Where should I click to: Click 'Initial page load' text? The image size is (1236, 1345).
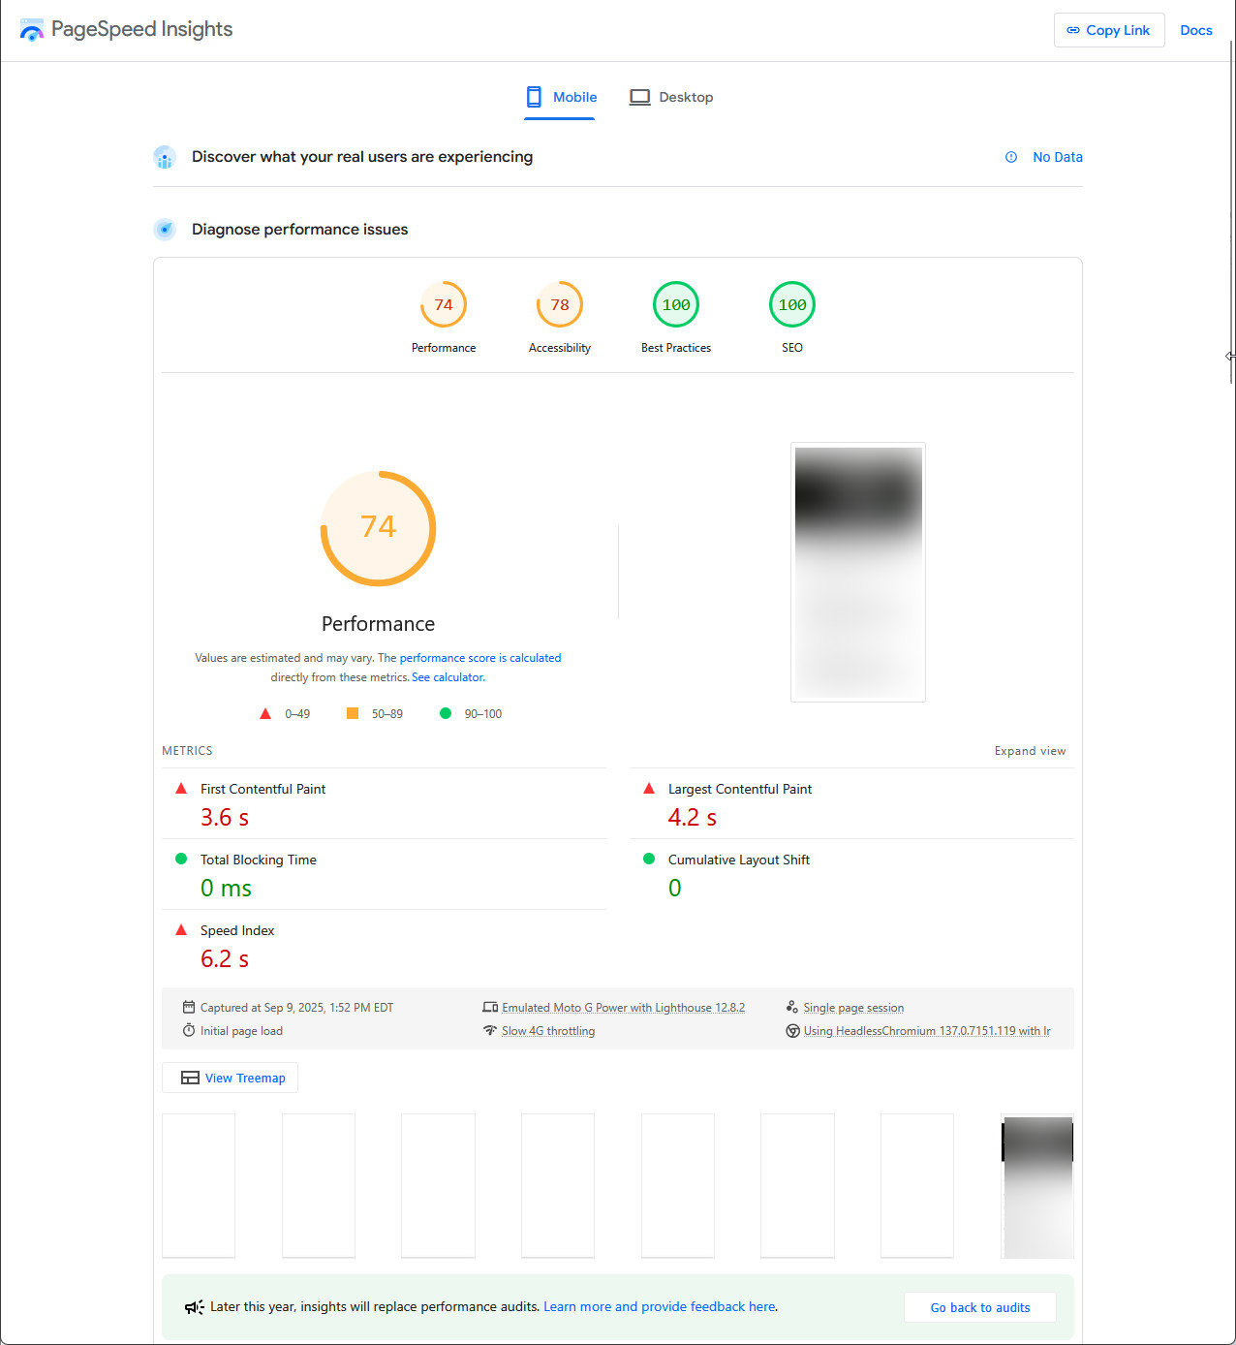tap(241, 1031)
